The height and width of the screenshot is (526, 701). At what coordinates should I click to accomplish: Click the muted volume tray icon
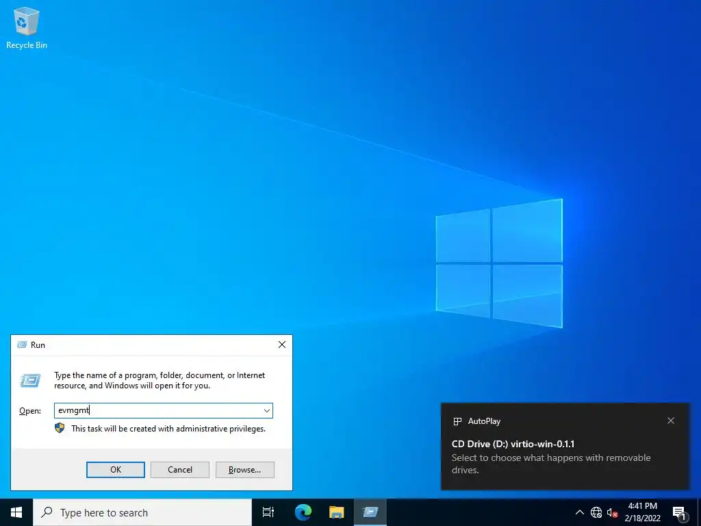pyautogui.click(x=612, y=512)
